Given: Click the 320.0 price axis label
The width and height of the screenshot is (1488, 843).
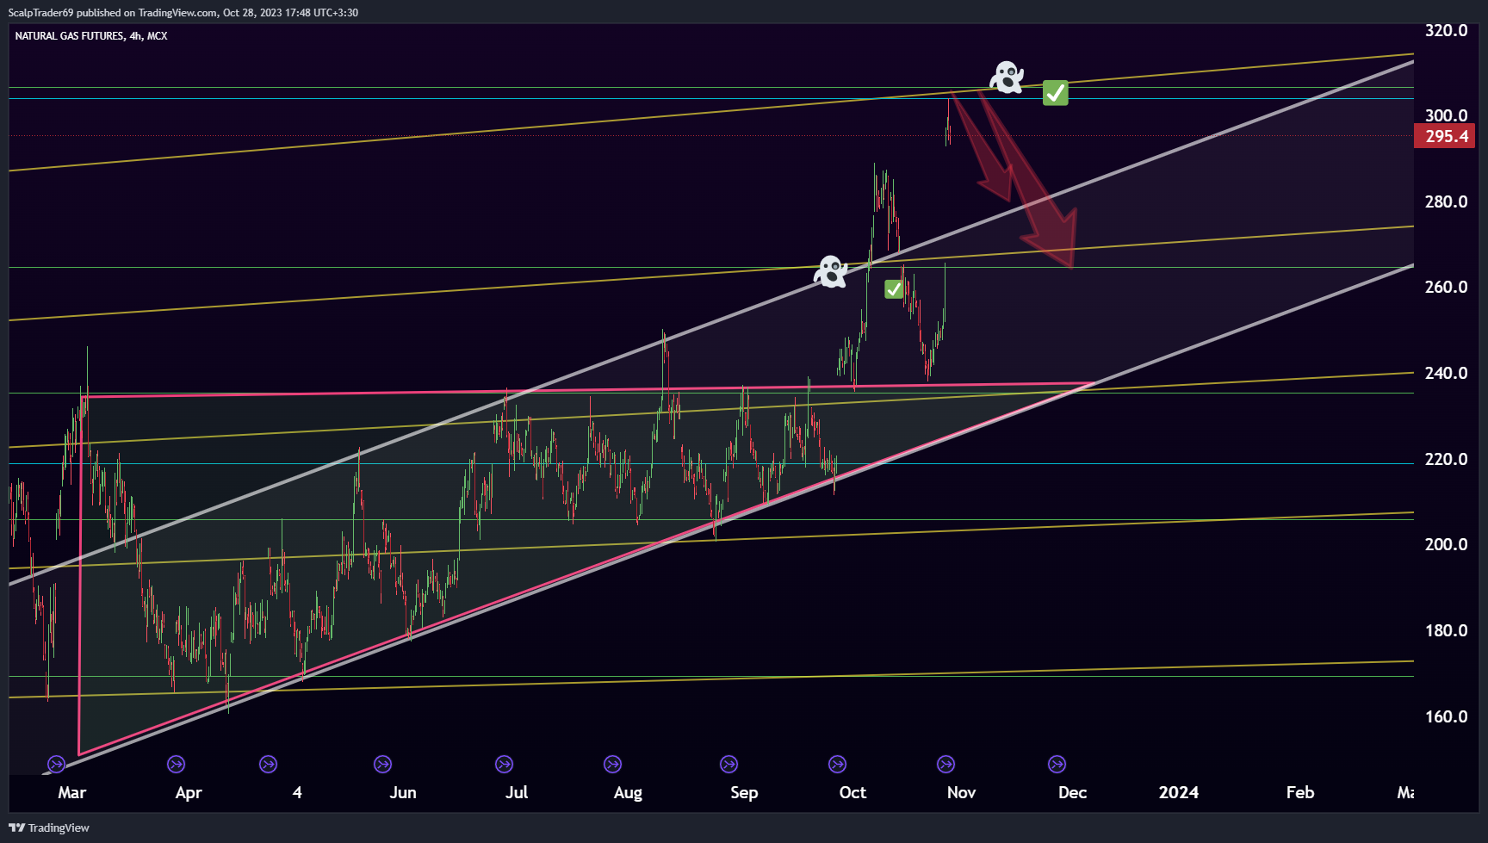Looking at the screenshot, I should 1446,30.
